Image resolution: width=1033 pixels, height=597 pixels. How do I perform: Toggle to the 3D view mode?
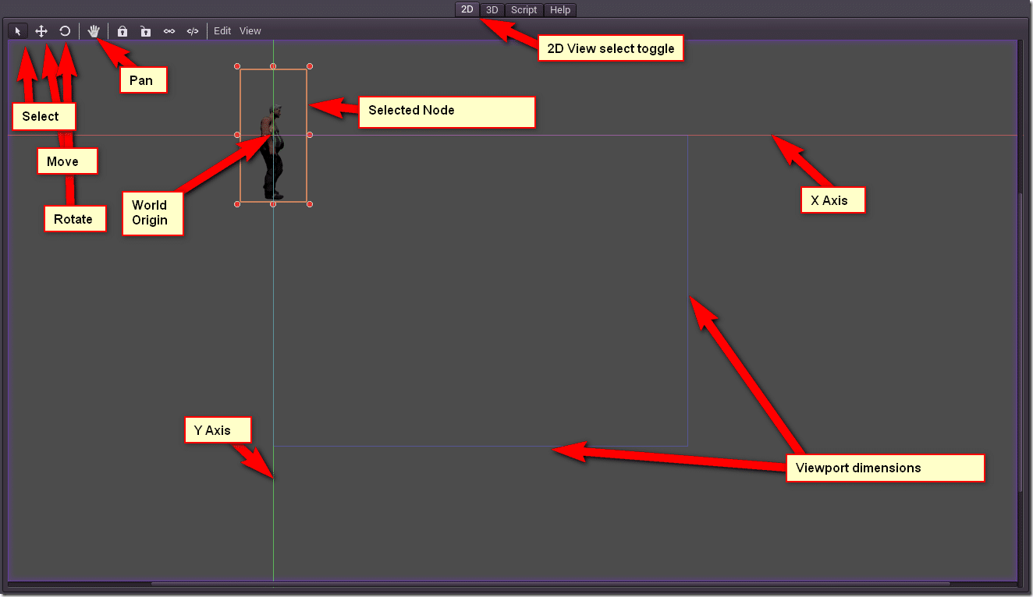pos(492,9)
